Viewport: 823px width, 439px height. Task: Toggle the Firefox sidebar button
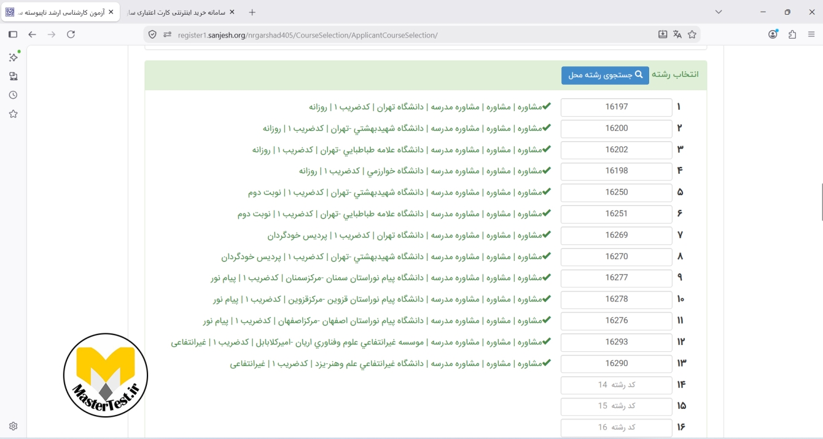pyautogui.click(x=13, y=34)
